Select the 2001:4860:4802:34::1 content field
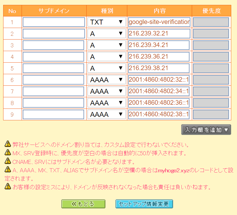237x215 pixels. pos(159,91)
